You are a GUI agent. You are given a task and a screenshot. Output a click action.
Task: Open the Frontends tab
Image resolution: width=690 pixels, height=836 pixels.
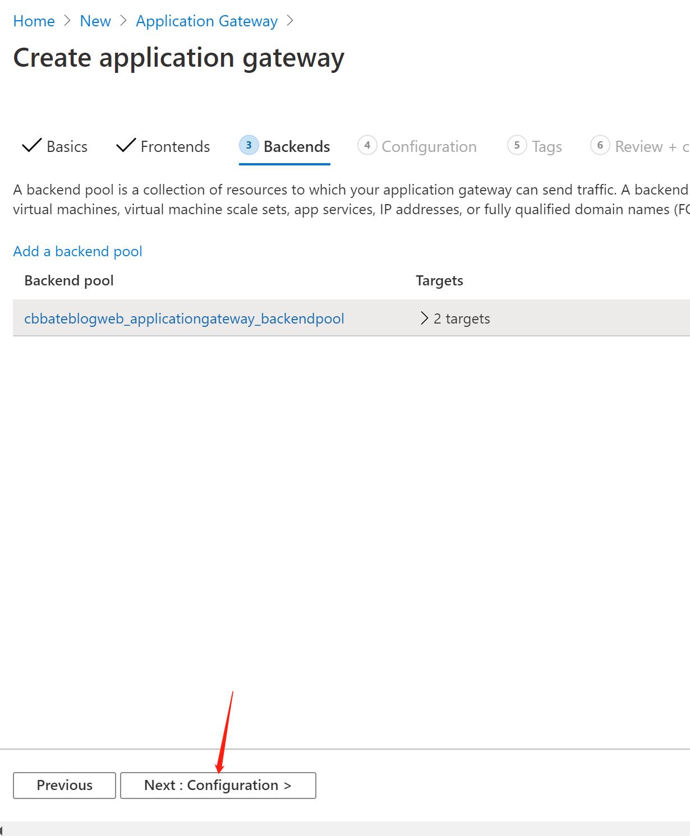click(x=175, y=146)
